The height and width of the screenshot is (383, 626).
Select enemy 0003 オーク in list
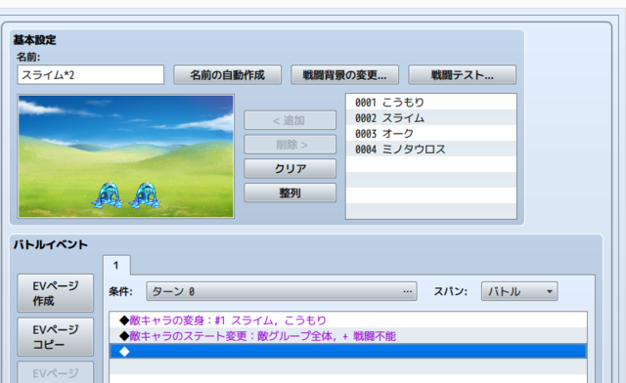pos(431,134)
